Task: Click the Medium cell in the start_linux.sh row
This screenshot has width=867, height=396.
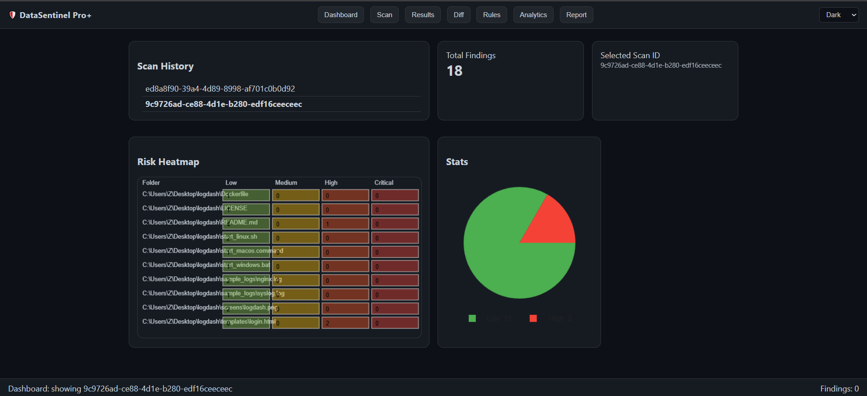Action: (x=296, y=238)
